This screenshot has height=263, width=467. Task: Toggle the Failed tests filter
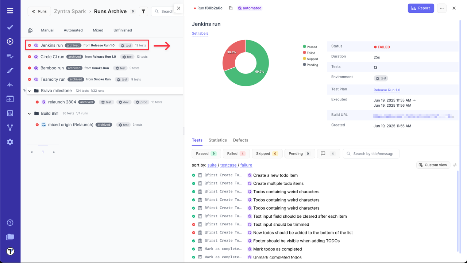click(x=236, y=153)
